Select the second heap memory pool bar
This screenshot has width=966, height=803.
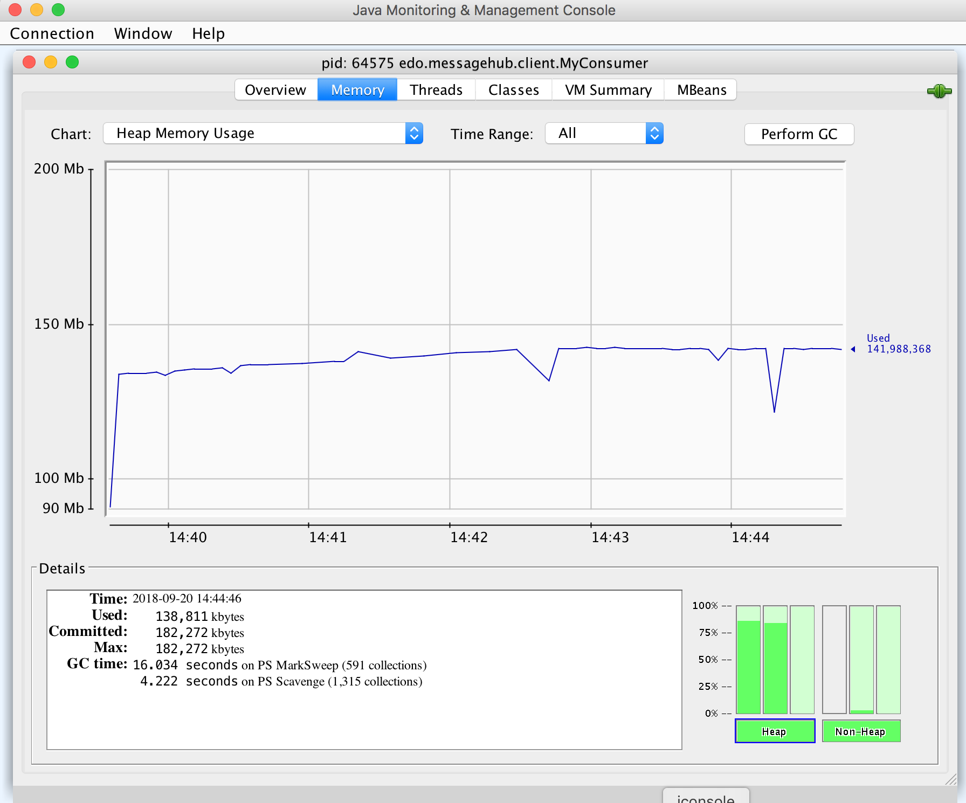coord(775,660)
